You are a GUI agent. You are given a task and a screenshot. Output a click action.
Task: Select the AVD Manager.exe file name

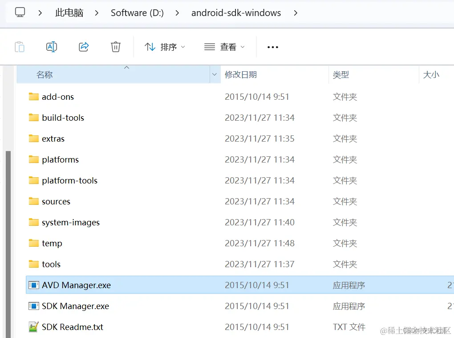(76, 285)
